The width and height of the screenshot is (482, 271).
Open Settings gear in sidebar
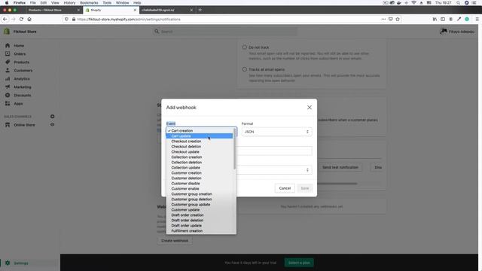pos(8,263)
